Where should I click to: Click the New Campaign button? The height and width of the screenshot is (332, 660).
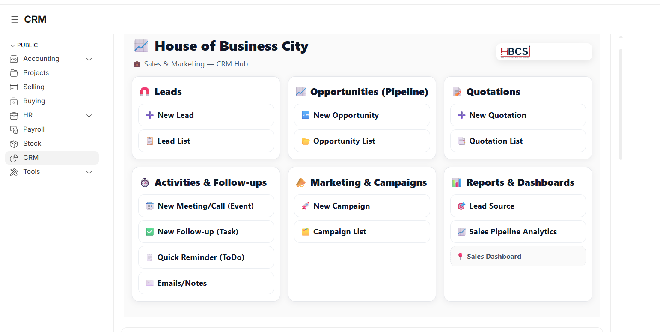[362, 206]
